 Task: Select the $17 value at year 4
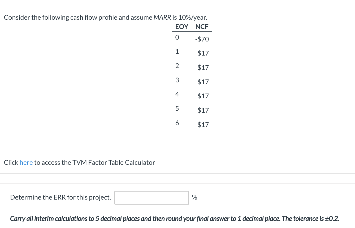[x=203, y=96]
